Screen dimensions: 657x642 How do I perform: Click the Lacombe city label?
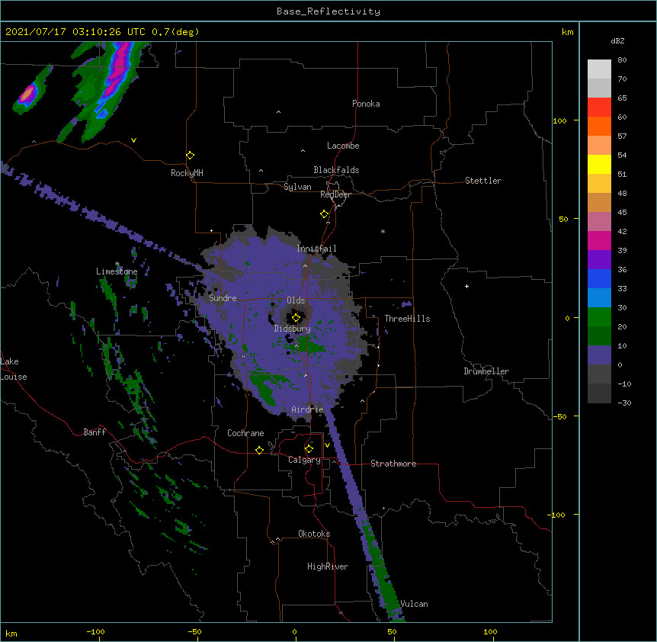coord(343,146)
